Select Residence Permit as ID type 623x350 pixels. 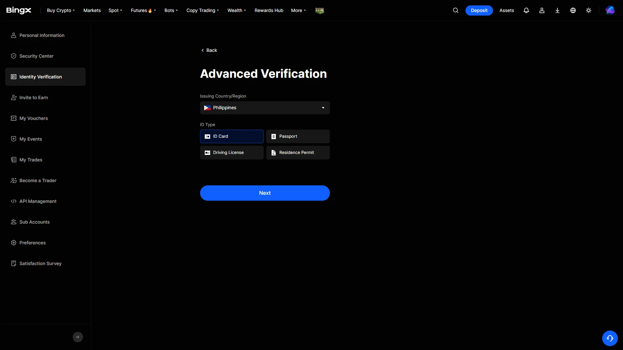(298, 153)
